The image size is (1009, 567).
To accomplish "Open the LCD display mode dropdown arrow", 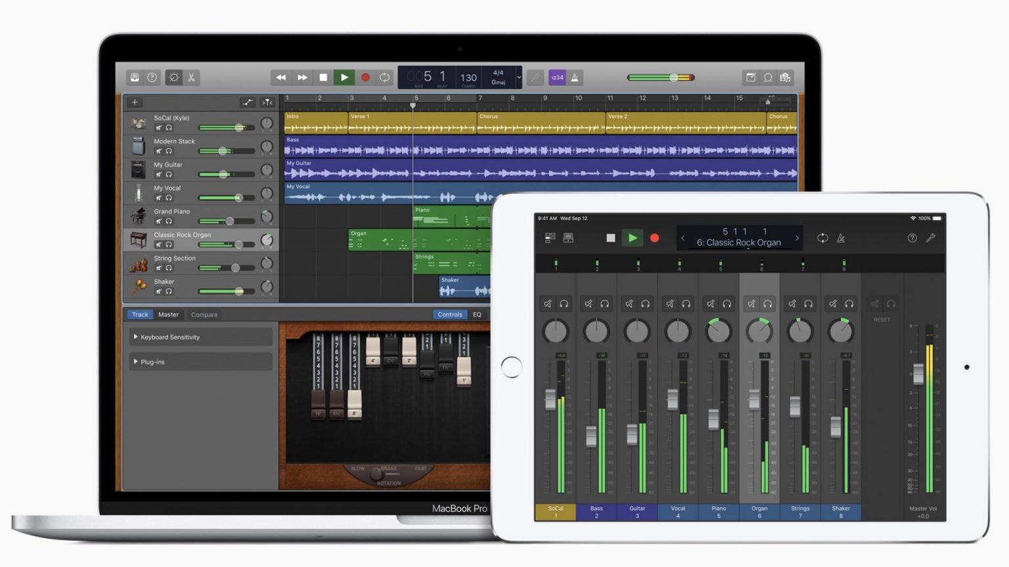I will click(518, 77).
